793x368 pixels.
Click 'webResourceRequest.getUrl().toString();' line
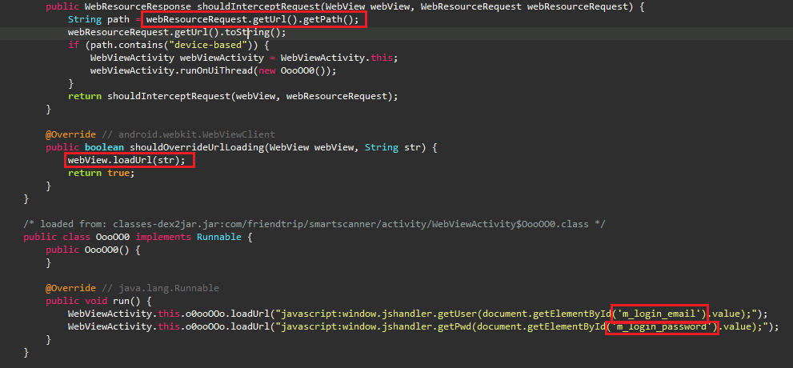pyautogui.click(x=177, y=33)
